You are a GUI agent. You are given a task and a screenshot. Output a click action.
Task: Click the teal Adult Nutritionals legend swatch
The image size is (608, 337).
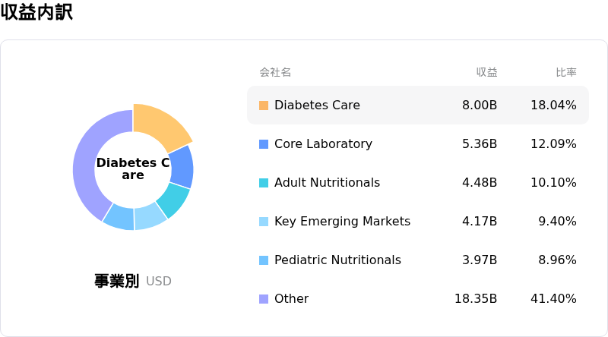[264, 183]
